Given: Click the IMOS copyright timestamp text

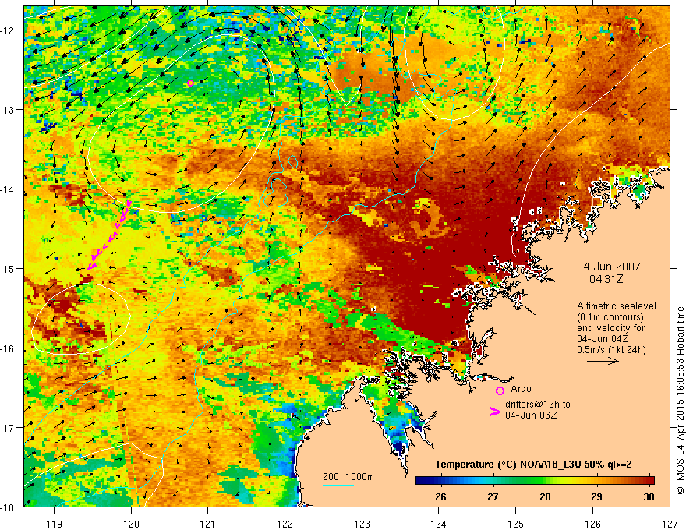Looking at the screenshot, I should [681, 401].
